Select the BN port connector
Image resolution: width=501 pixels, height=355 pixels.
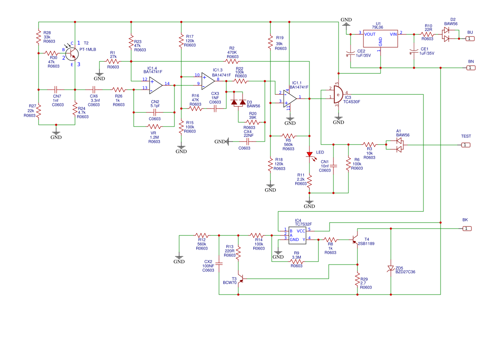[x=470, y=68]
